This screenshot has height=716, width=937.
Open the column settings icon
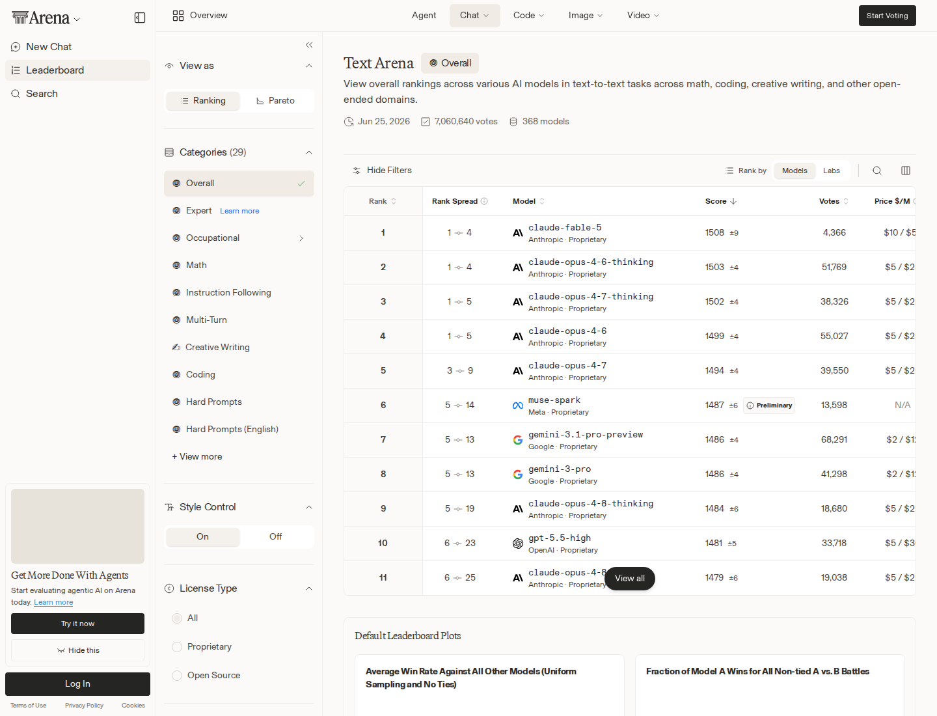pyautogui.click(x=906, y=171)
